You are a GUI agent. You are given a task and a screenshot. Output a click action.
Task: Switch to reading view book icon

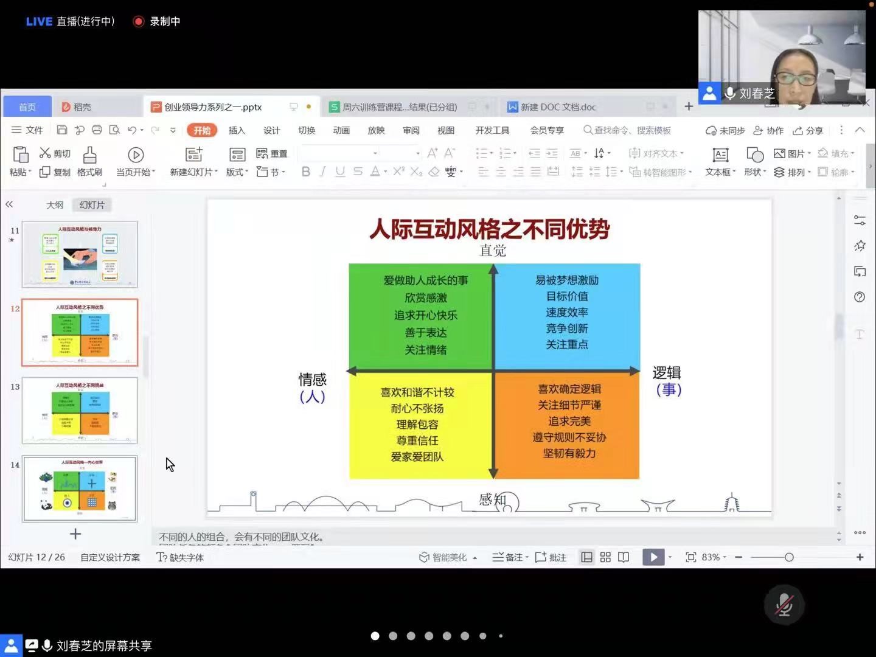pyautogui.click(x=624, y=557)
